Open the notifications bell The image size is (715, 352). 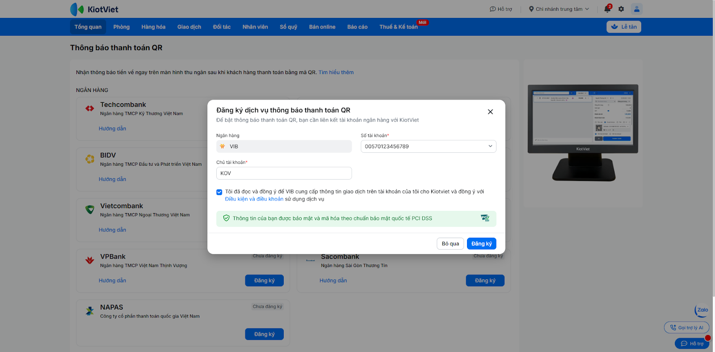(607, 9)
